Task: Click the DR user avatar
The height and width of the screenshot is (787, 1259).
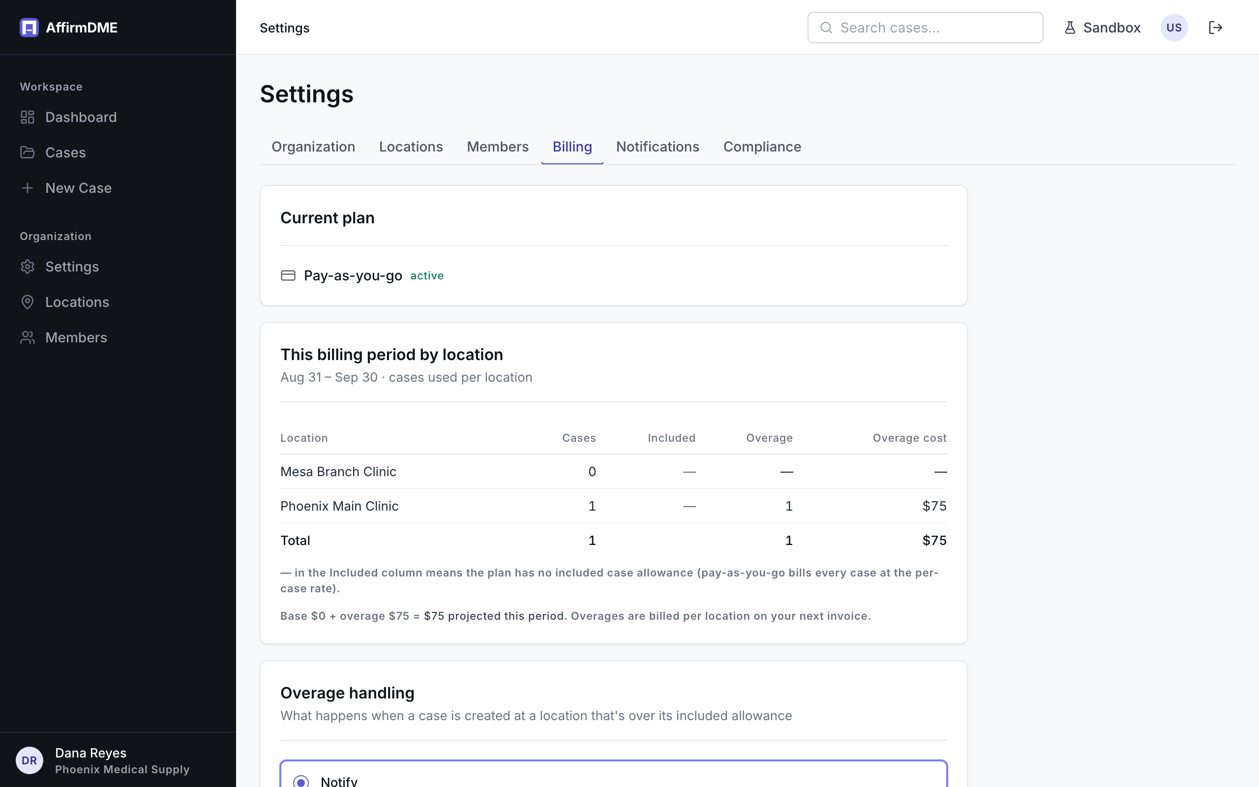Action: pyautogui.click(x=29, y=760)
